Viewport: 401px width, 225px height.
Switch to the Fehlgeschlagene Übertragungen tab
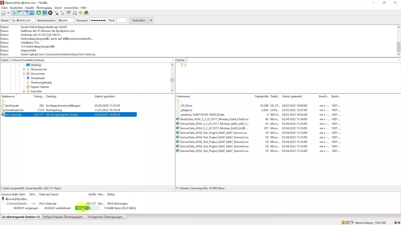(x=63, y=217)
